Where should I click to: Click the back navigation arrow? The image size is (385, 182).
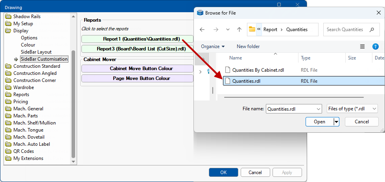202,30
